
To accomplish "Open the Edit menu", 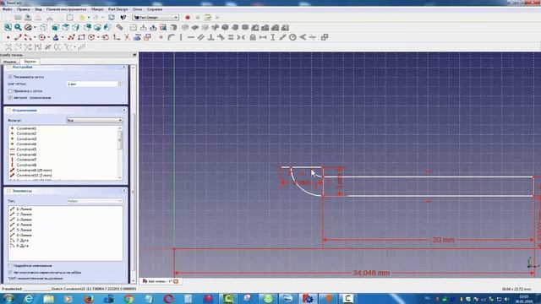I will 23,9.
